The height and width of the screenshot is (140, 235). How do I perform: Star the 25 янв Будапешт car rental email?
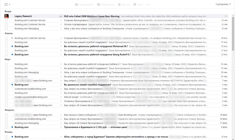(61, 137)
